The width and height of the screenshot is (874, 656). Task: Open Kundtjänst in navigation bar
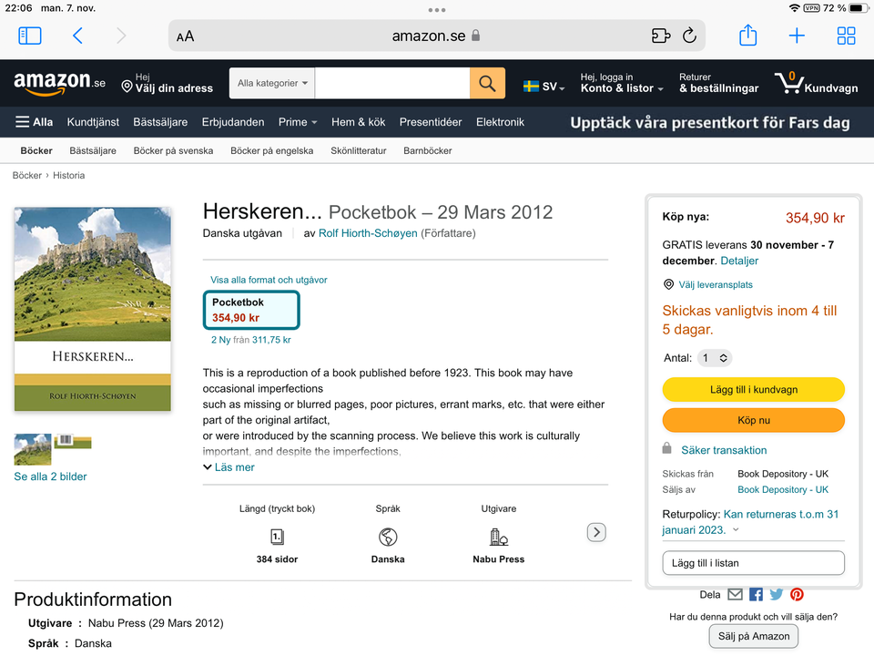[93, 121]
